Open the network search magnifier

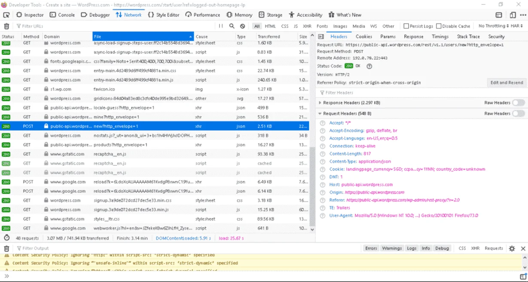pos(232,26)
